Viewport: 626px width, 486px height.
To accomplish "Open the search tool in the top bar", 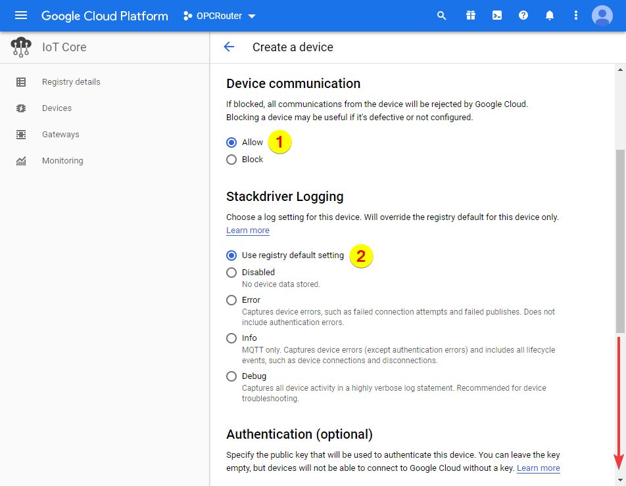I will point(441,15).
